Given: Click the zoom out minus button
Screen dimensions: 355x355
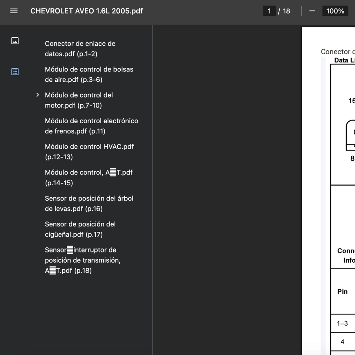Looking at the screenshot, I should [312, 11].
